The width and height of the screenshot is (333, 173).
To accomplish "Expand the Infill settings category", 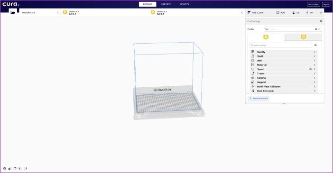I will point(284,61).
